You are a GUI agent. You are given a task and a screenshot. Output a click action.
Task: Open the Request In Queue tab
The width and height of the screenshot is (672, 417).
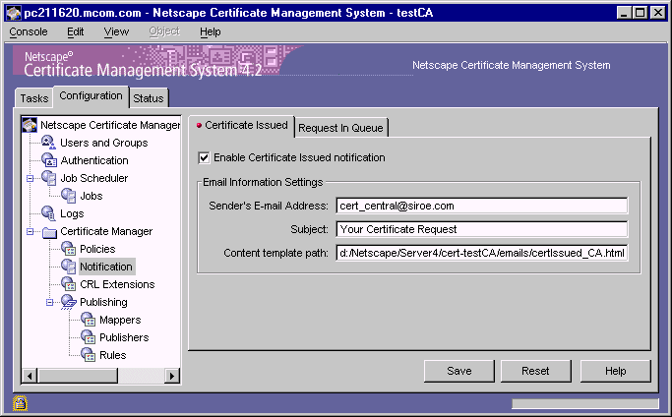tap(340, 128)
